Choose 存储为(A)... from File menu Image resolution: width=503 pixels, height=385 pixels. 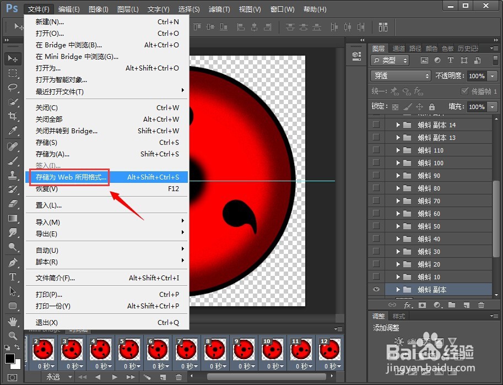(x=106, y=154)
